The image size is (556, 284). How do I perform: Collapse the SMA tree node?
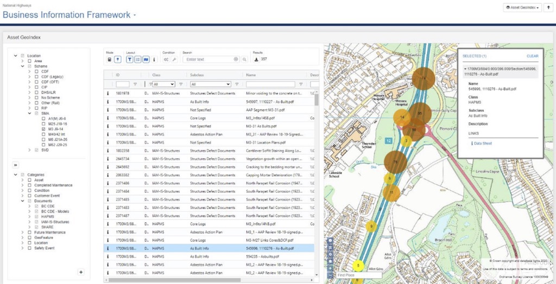pyautogui.click(x=30, y=113)
